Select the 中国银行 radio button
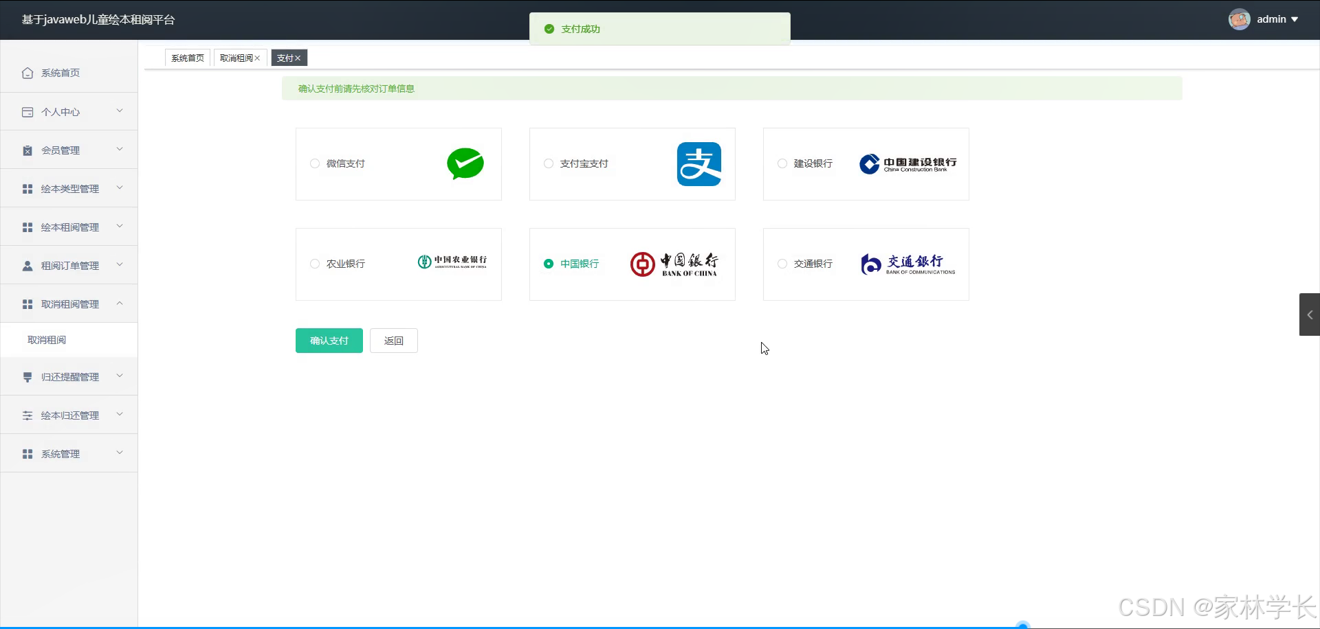Image resolution: width=1320 pixels, height=629 pixels. click(x=549, y=264)
